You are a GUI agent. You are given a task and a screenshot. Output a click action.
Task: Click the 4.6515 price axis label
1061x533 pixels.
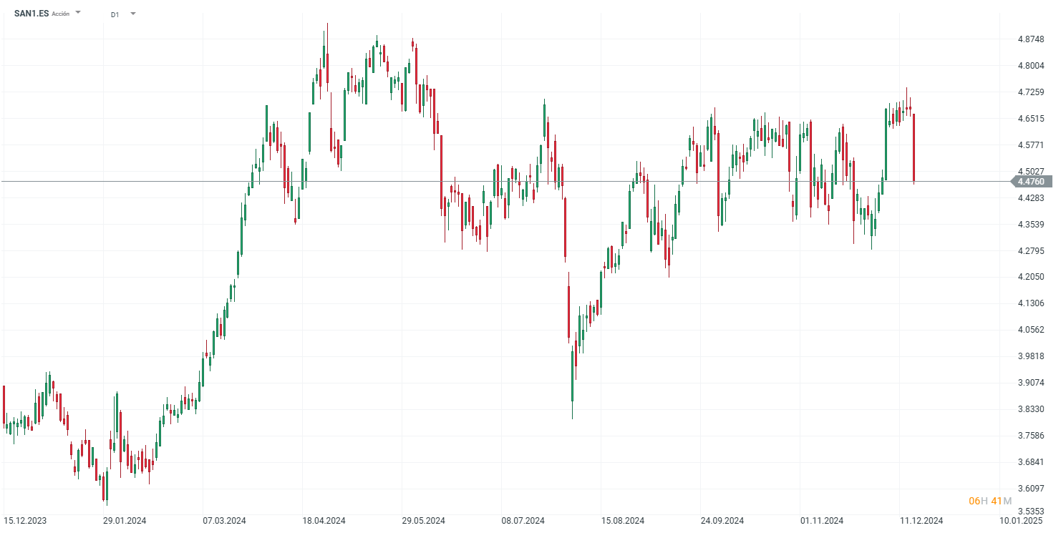(x=1031, y=119)
